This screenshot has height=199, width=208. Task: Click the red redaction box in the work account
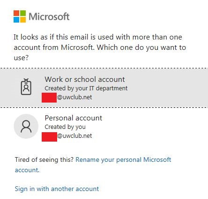(49, 97)
